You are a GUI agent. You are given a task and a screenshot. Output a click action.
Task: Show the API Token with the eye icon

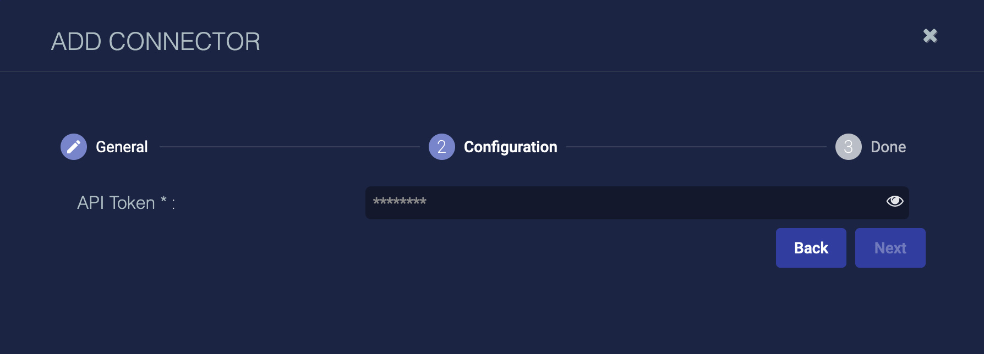[895, 201]
